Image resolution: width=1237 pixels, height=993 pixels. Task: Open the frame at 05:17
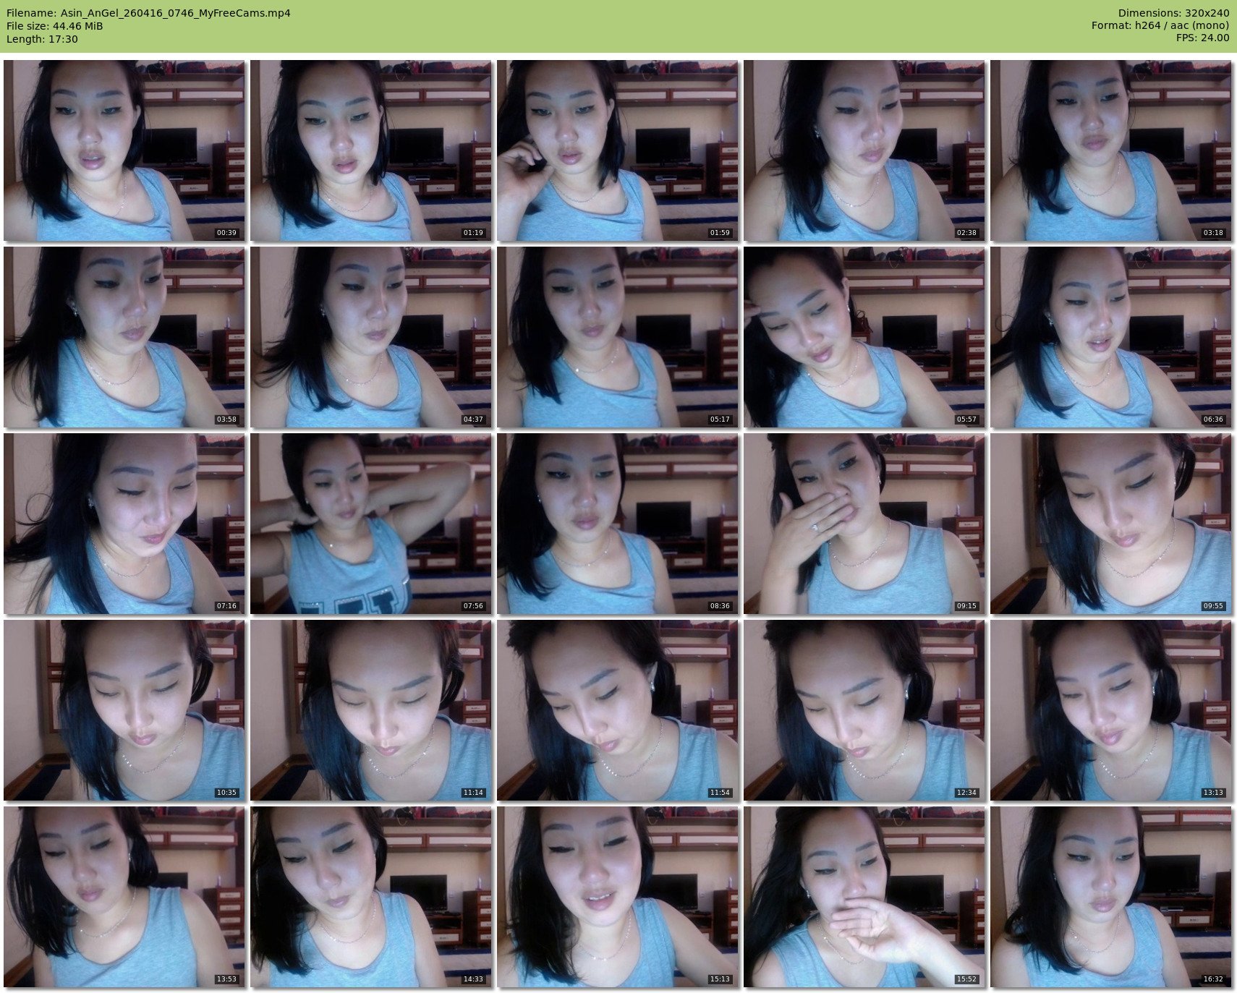[617, 337]
